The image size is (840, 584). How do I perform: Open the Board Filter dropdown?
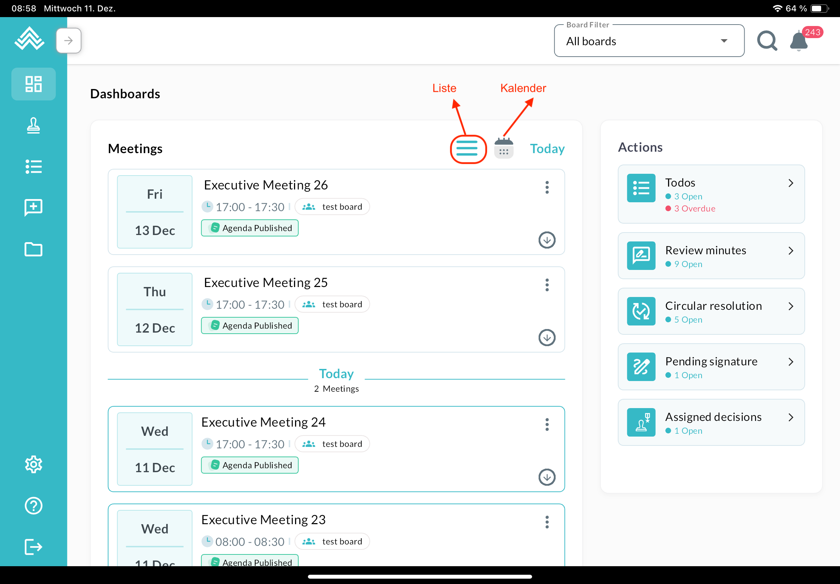[649, 41]
